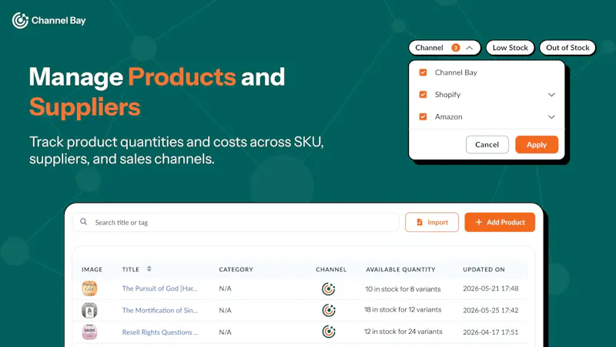Click the Amazon label in filter list
Image resolution: width=616 pixels, height=347 pixels.
pyautogui.click(x=448, y=116)
